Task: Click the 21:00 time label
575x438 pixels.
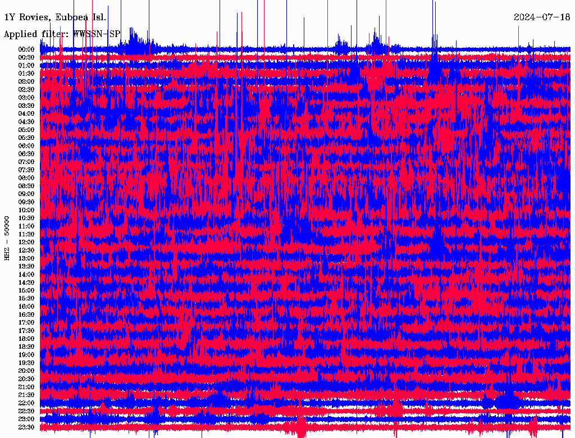Action: tap(26, 387)
